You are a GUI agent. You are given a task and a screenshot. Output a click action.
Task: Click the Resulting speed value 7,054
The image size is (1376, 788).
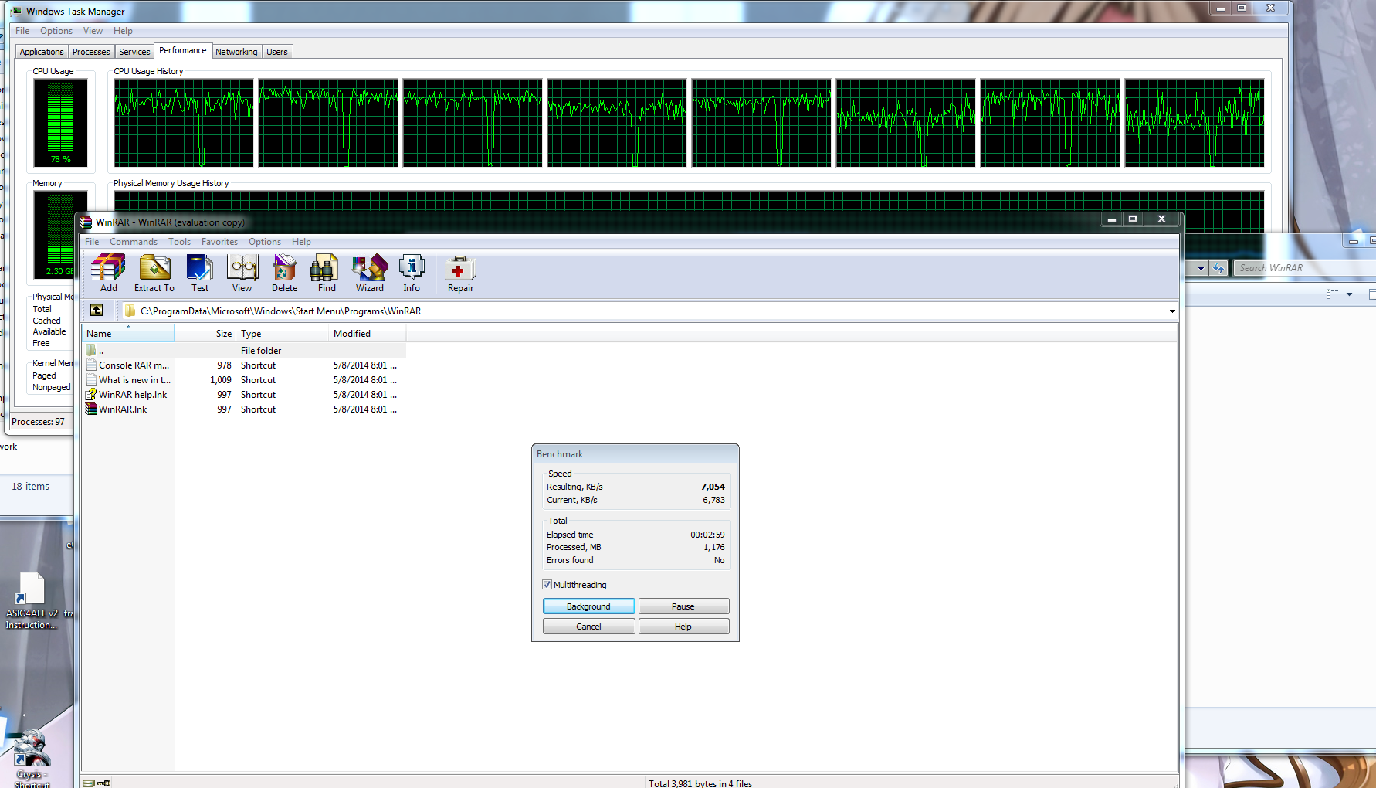713,487
